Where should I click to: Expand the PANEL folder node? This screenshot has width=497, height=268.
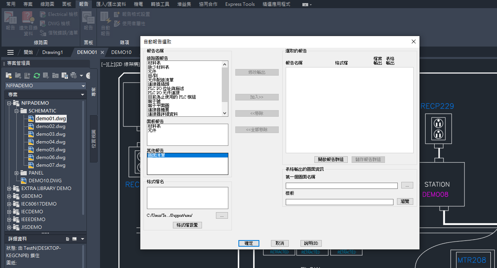point(17,173)
